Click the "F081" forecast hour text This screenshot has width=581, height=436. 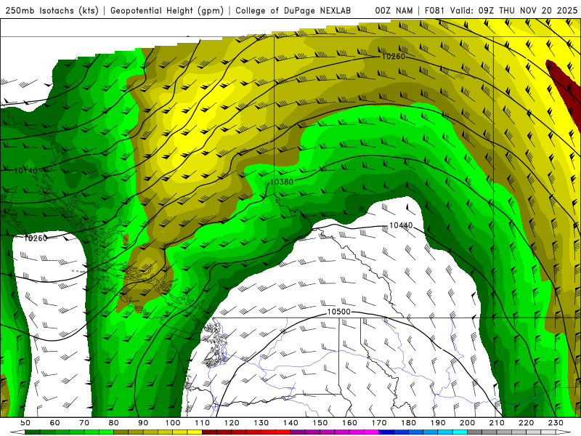click(x=434, y=11)
